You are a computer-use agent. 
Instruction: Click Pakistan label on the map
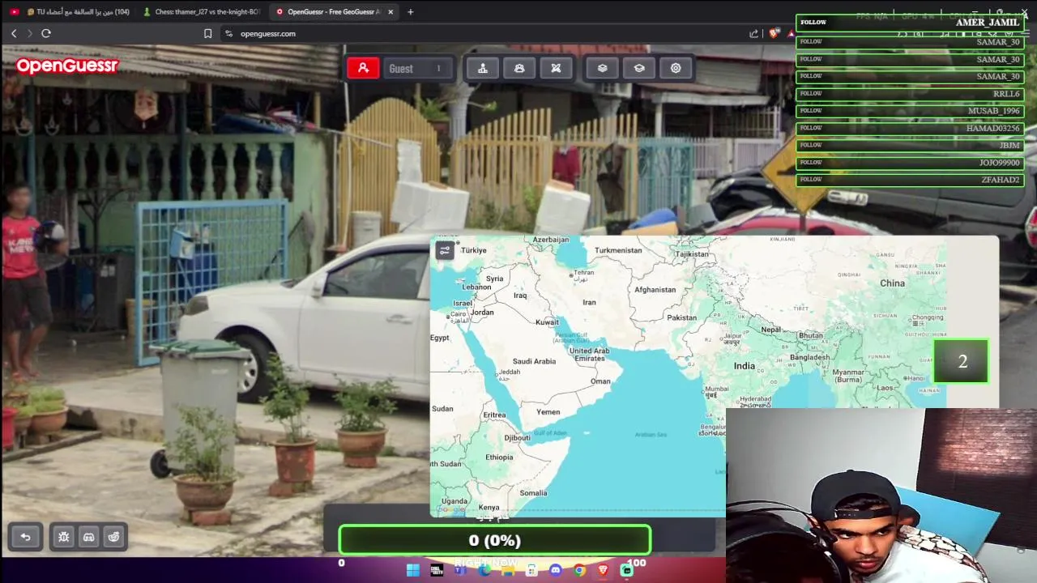(x=681, y=317)
